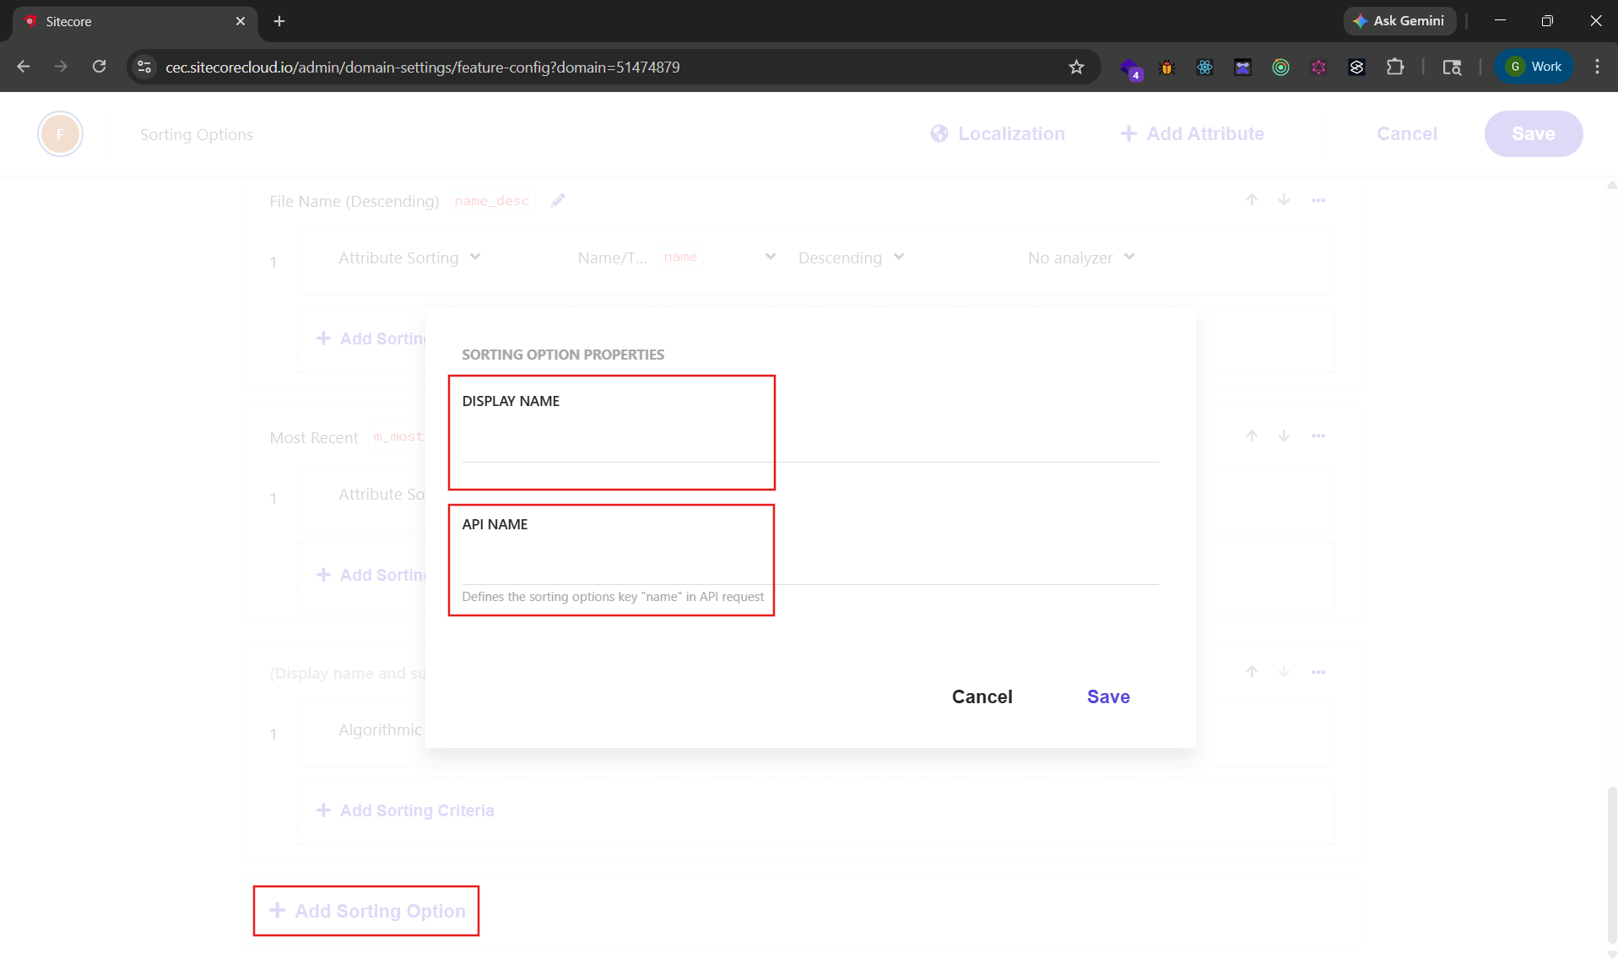Viewport: 1618px width, 959px height.
Task: Open ellipsis menu for File Name (Descending)
Action: 1318,200
